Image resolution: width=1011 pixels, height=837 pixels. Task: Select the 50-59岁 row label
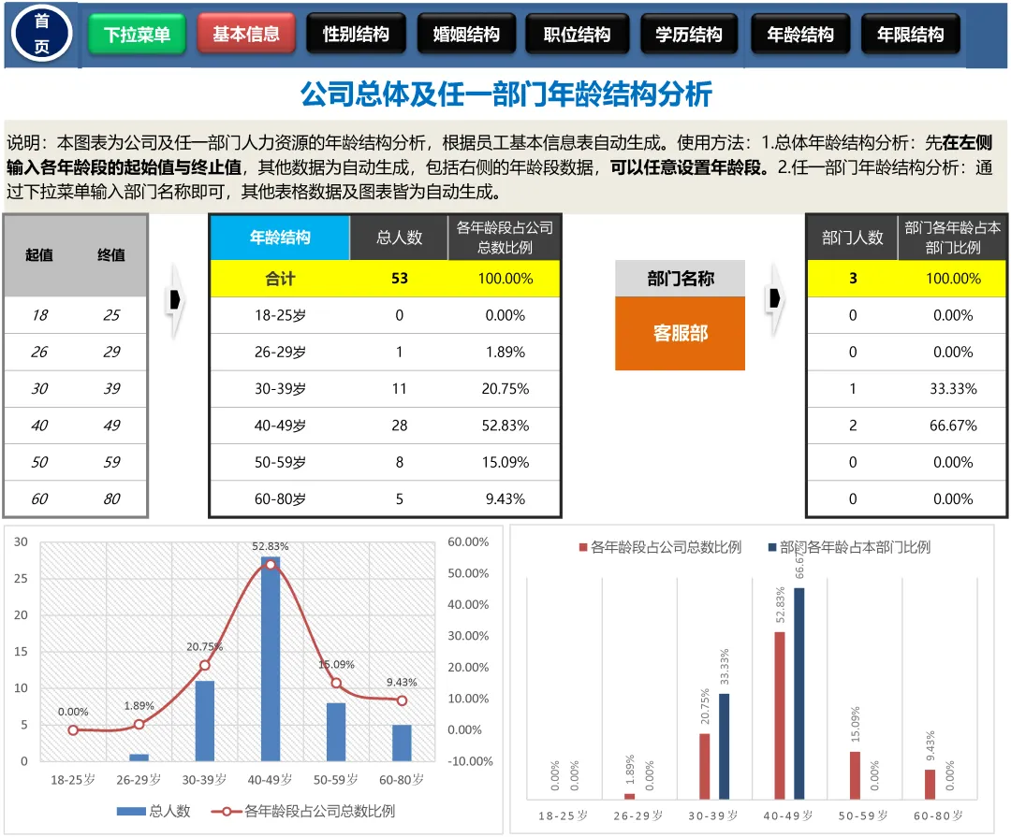click(280, 462)
